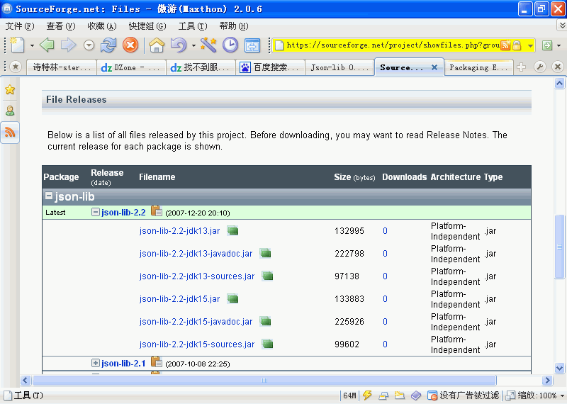Open release notes icon for json-lib-2.2

[x=156, y=211]
